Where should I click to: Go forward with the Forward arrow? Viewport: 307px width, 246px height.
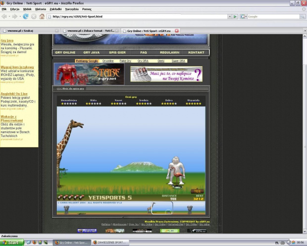[x=15, y=16]
